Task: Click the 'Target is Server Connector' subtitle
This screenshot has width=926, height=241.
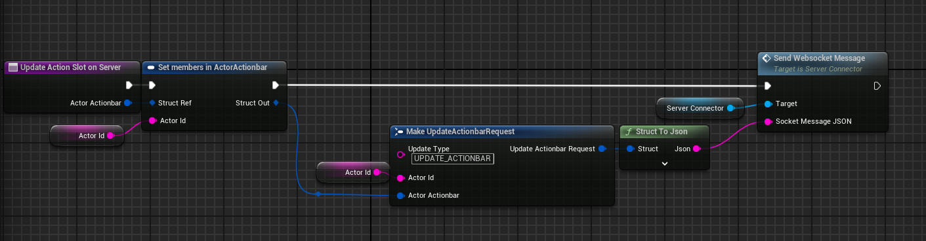Action: click(x=818, y=69)
